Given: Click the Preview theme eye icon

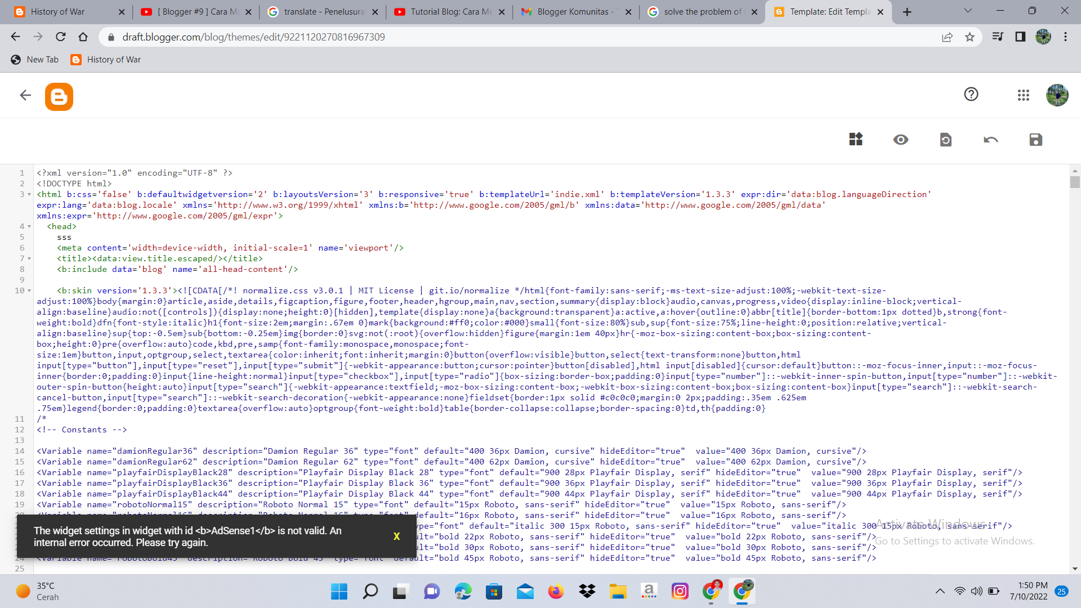Looking at the screenshot, I should pyautogui.click(x=900, y=140).
